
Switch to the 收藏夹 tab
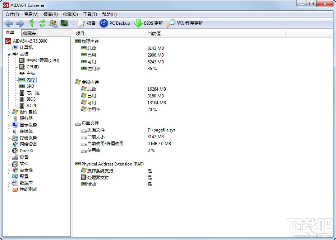29,33
